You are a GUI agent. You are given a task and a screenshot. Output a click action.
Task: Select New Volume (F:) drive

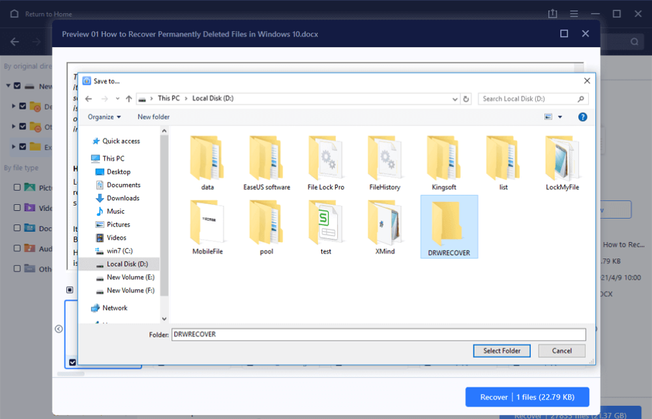pyautogui.click(x=125, y=290)
